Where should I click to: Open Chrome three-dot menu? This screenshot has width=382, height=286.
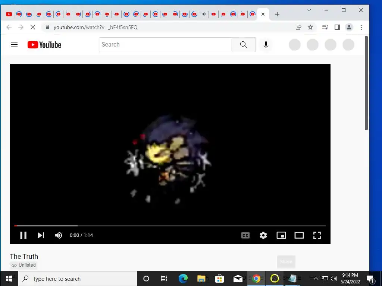[x=361, y=27]
